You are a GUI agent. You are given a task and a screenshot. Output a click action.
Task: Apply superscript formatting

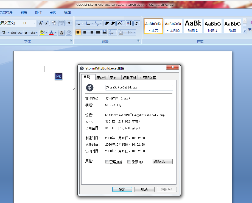point(26,33)
